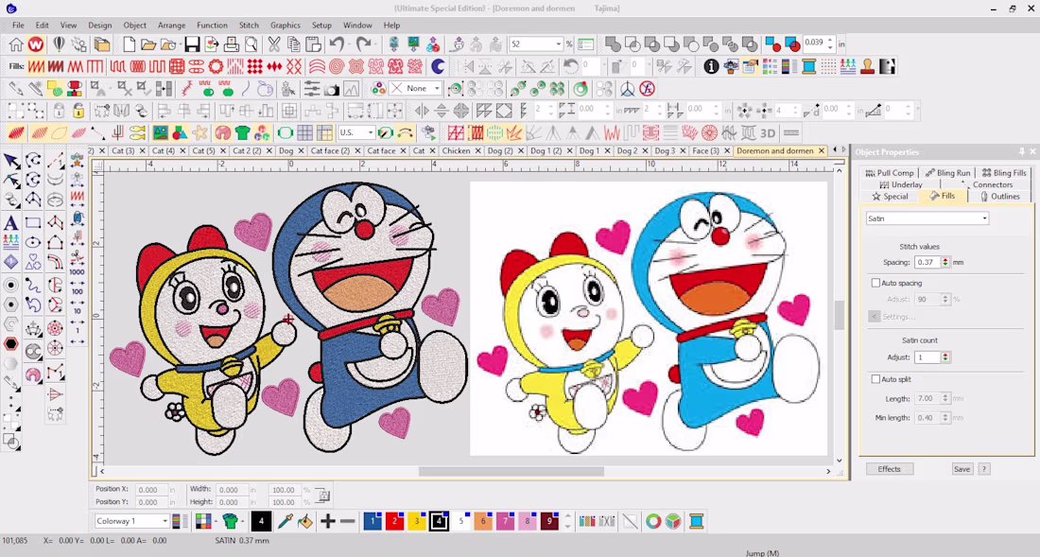This screenshot has height=557, width=1040.
Task: Select the Text lettering tool
Action: pos(11,223)
